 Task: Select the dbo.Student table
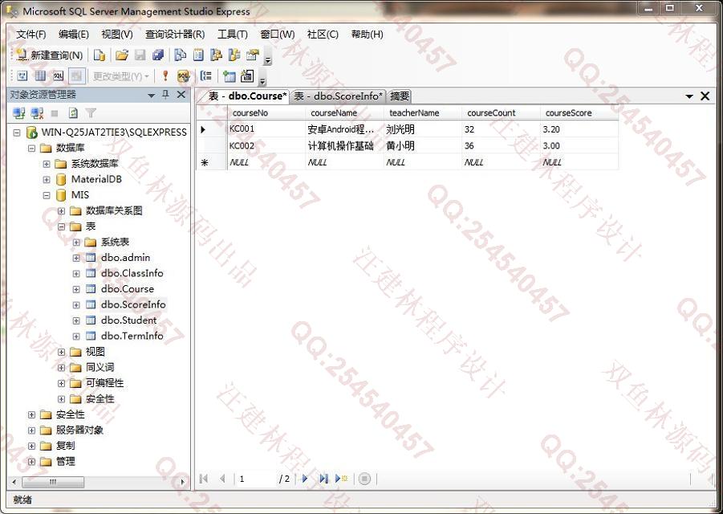(x=128, y=320)
